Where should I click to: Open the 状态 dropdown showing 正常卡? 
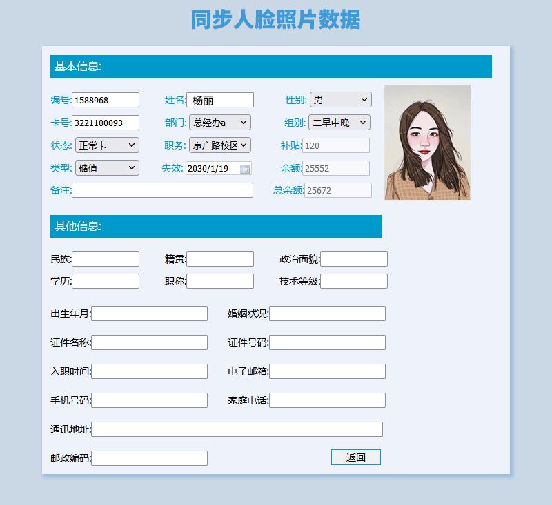point(107,145)
